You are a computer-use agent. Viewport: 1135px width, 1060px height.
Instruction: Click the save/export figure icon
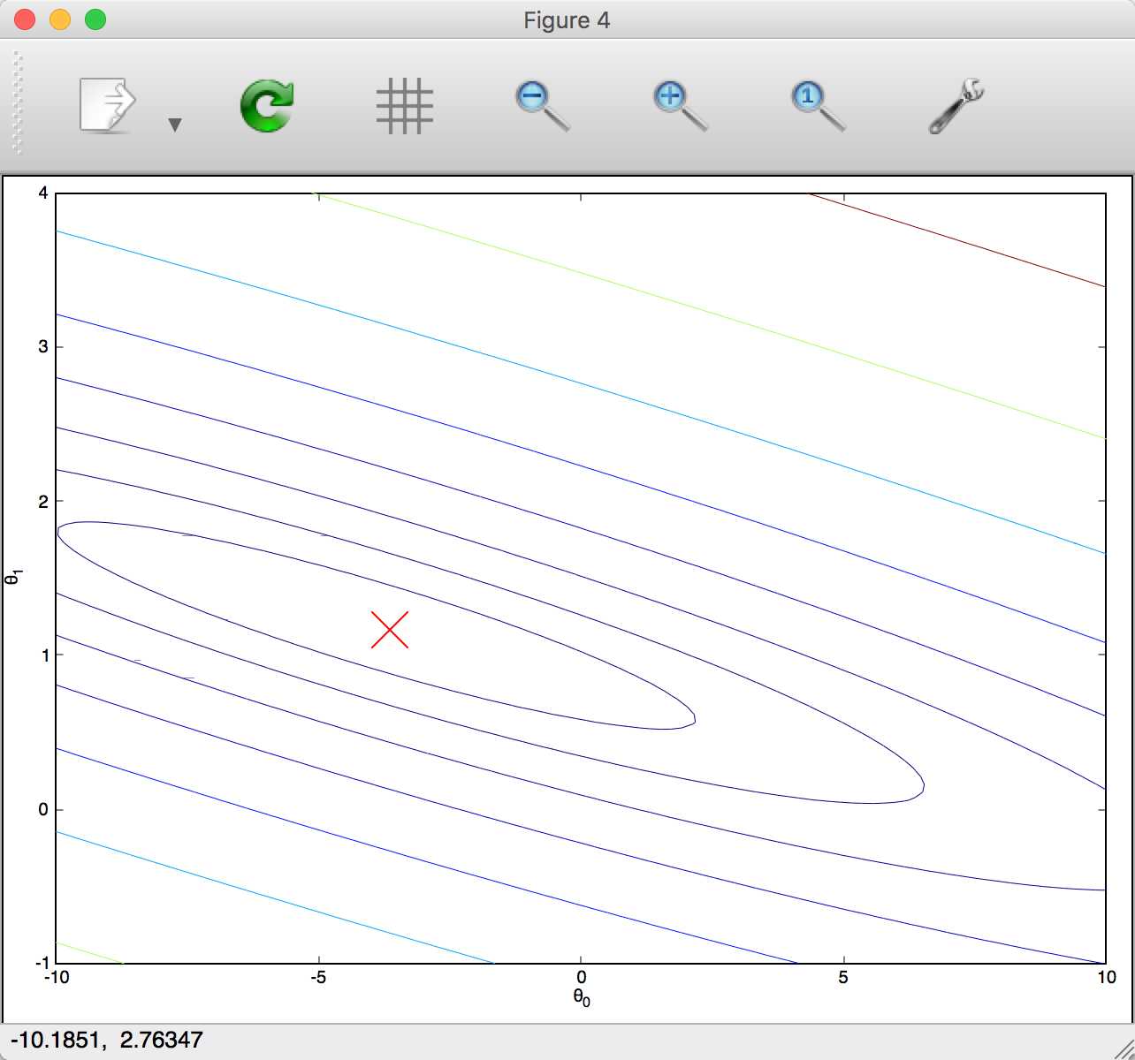click(x=108, y=106)
